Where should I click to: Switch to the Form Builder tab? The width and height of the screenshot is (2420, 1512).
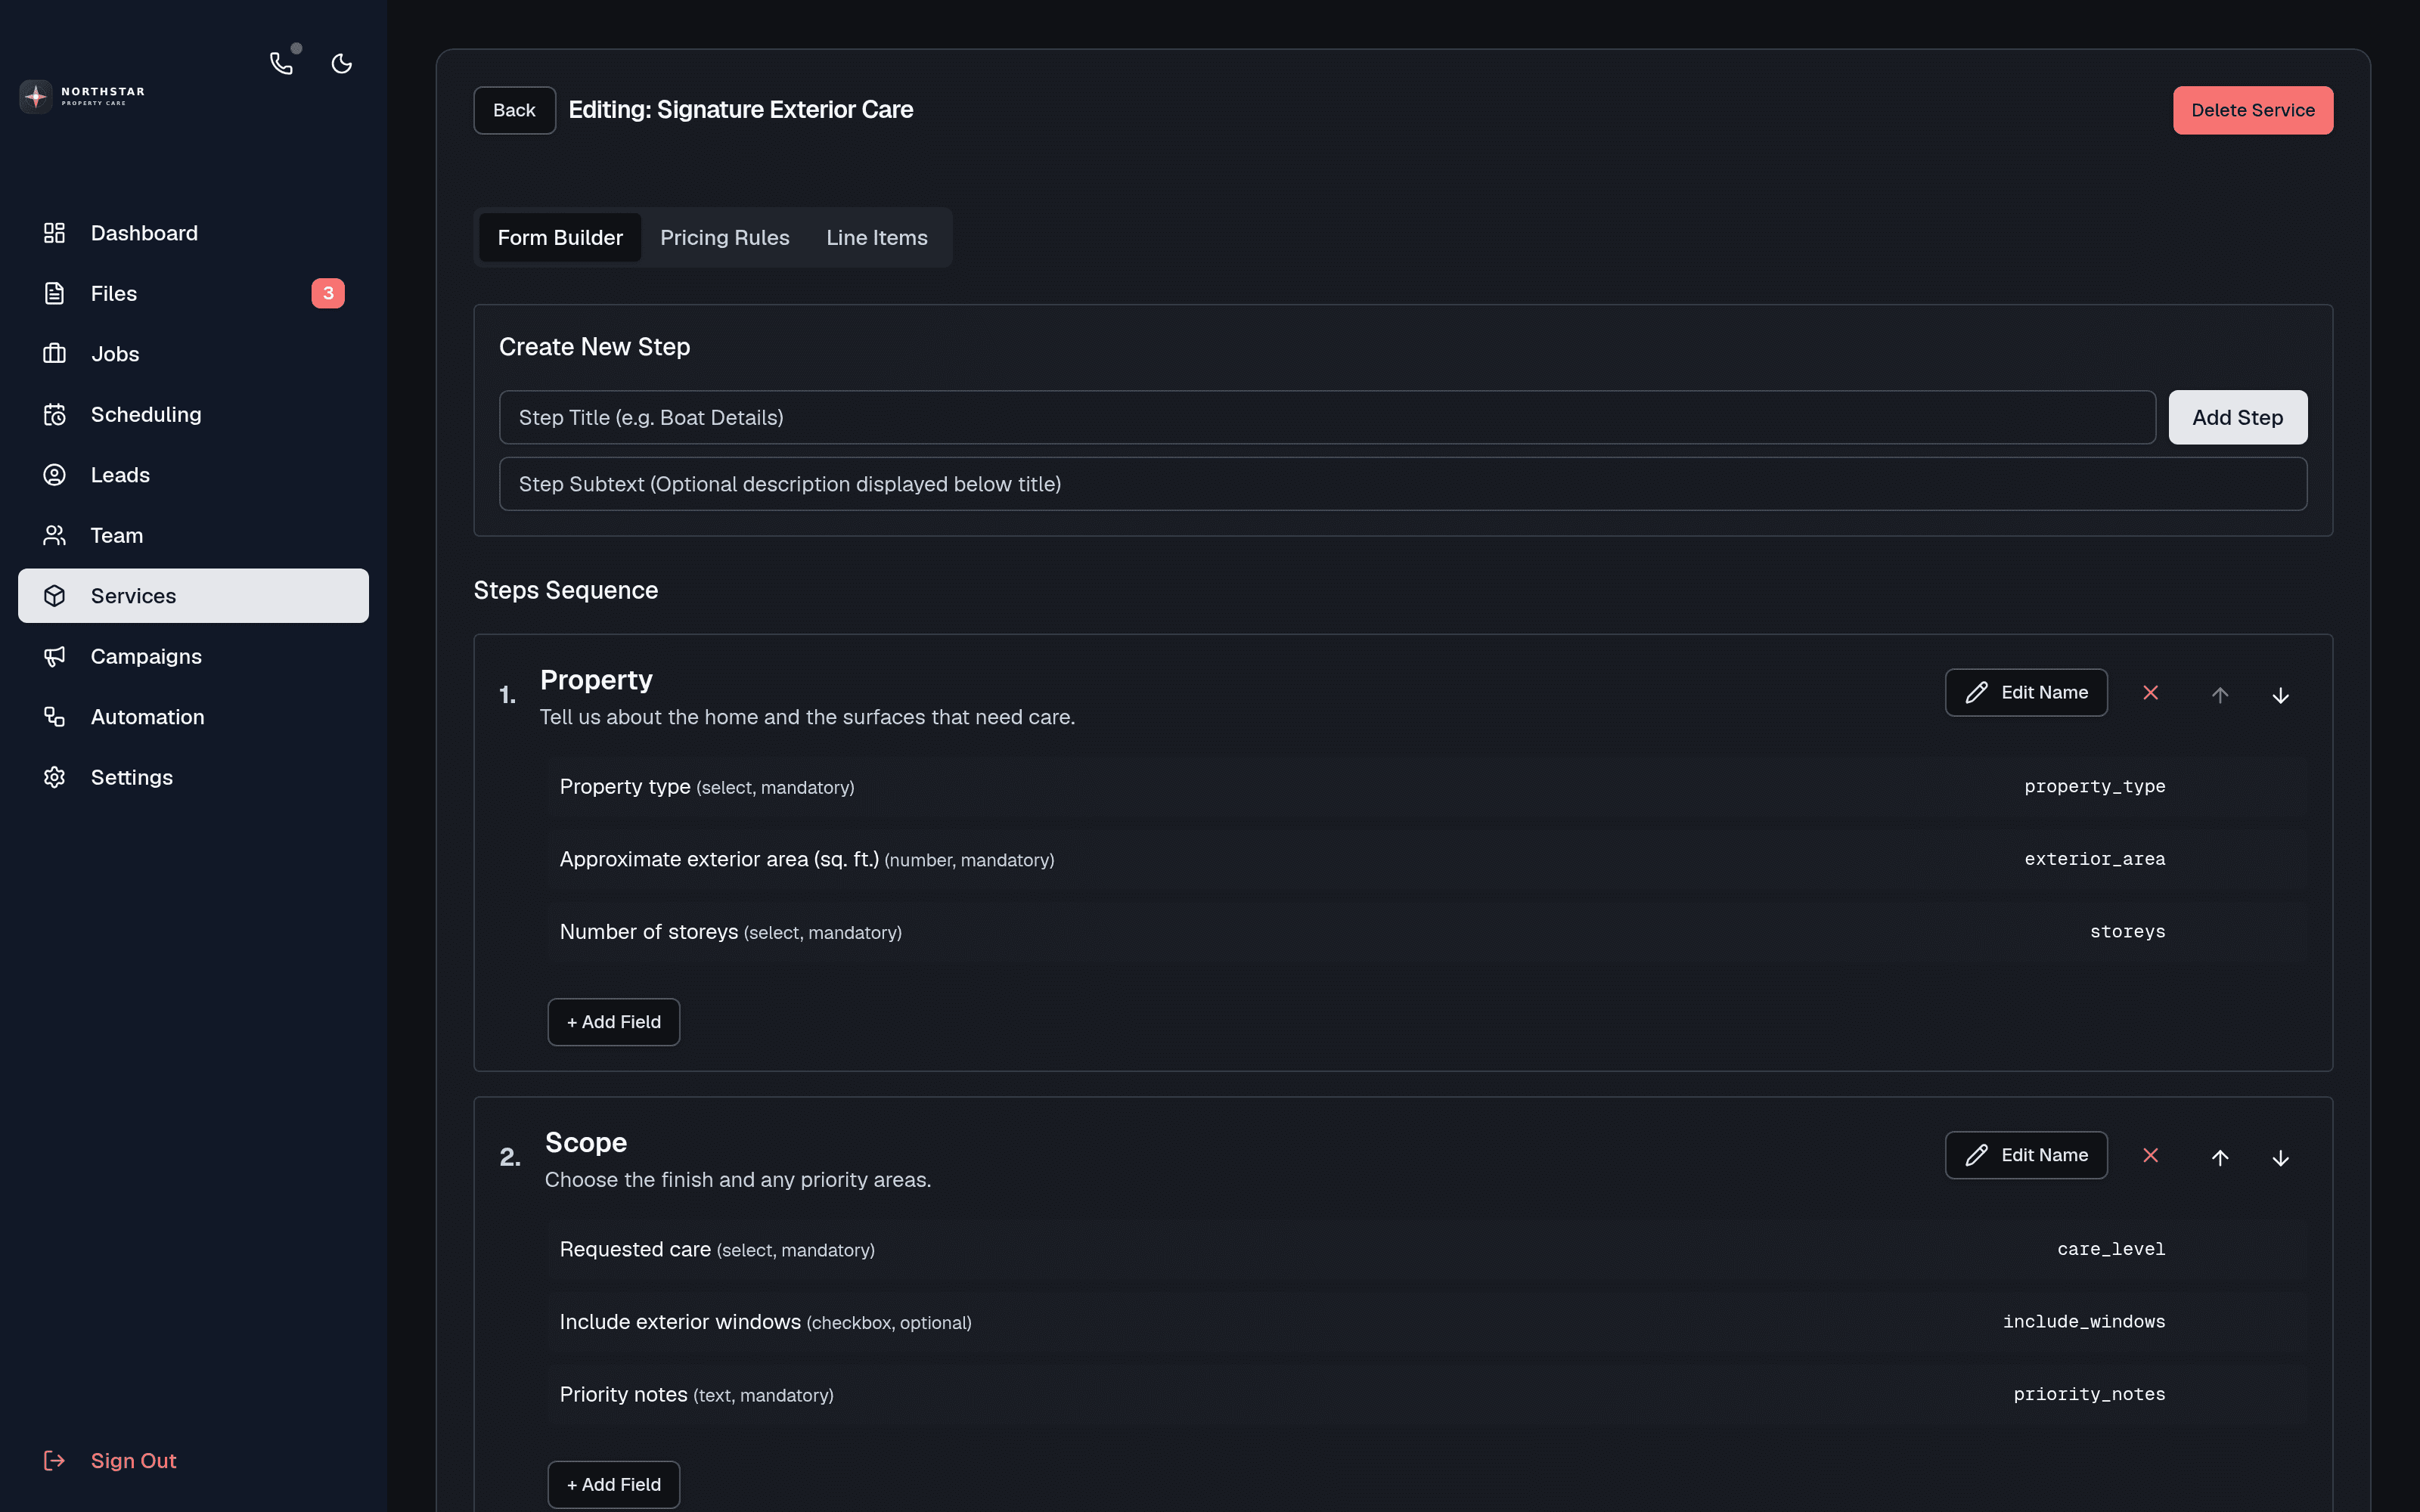(x=560, y=238)
